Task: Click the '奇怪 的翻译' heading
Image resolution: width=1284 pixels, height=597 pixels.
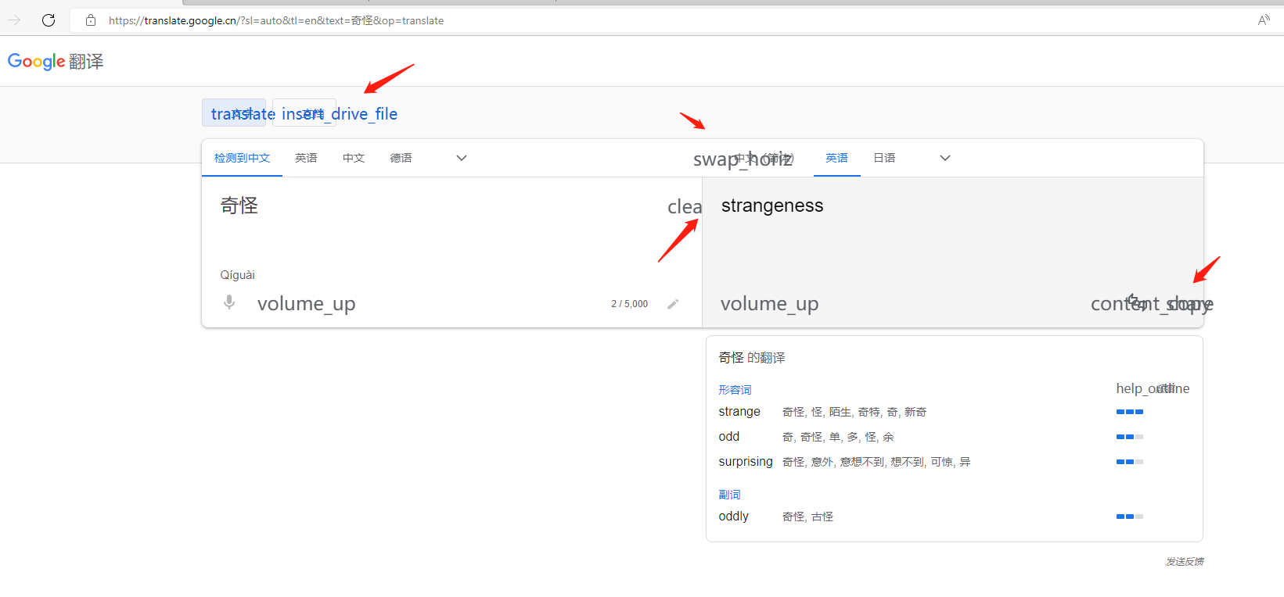Action: click(x=752, y=357)
